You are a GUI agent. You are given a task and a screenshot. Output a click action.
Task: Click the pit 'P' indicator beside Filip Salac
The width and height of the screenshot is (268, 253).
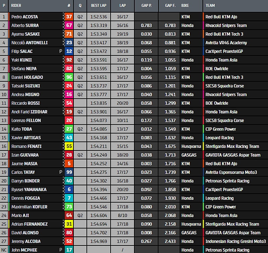pos(61,51)
